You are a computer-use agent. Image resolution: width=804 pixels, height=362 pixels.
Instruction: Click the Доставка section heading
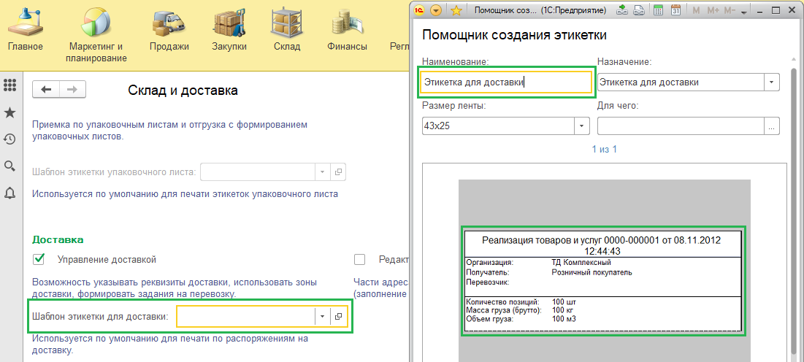pos(58,240)
